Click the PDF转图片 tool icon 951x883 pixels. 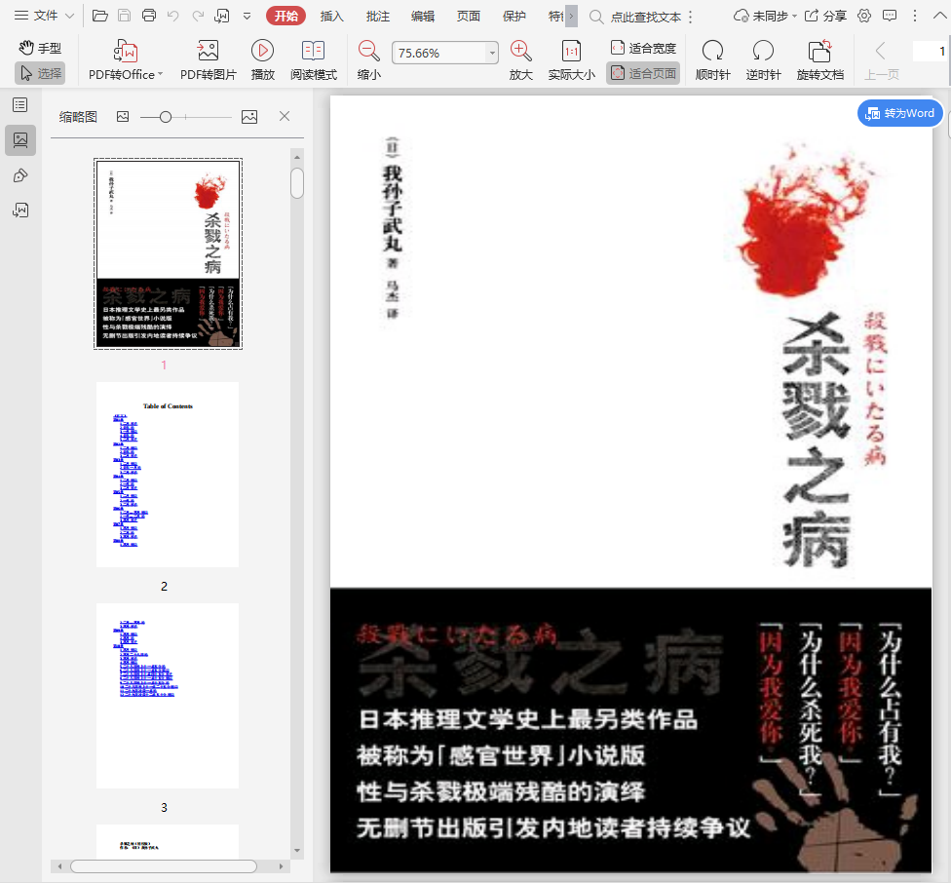click(208, 52)
